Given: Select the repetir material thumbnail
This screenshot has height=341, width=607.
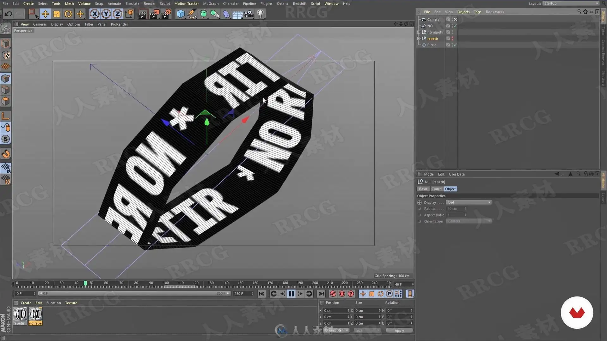Looking at the screenshot, I should (x=20, y=315).
